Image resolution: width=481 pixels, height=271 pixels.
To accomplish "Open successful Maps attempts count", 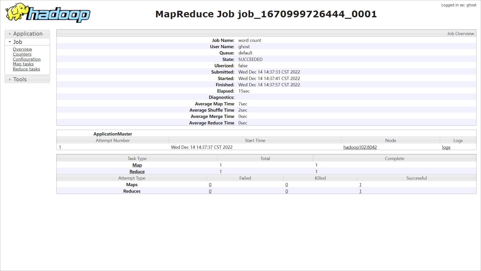I will 360,185.
